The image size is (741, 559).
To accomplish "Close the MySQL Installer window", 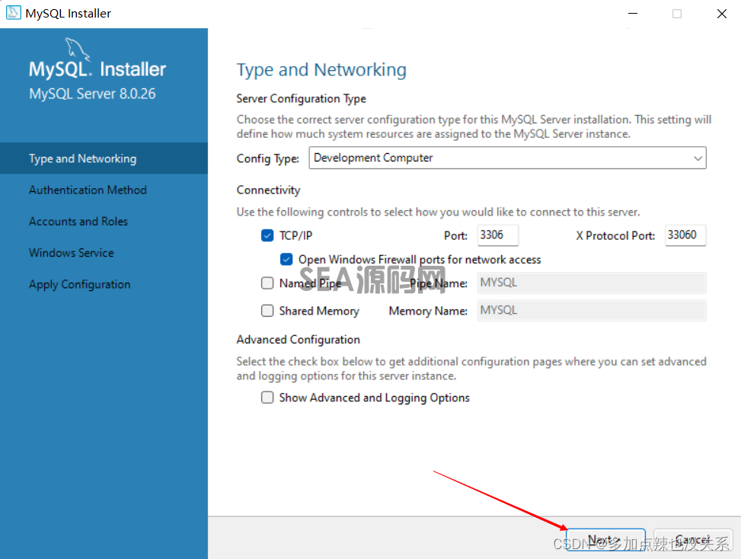I will (x=722, y=13).
